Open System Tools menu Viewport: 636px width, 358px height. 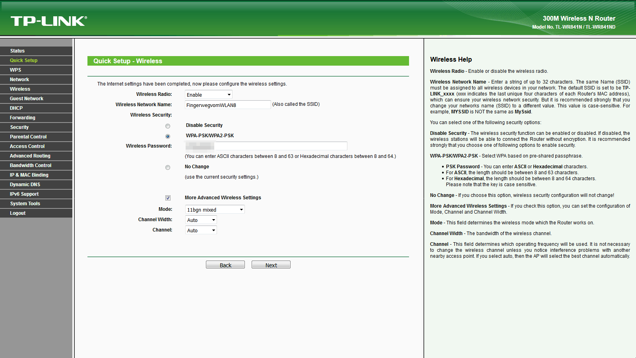tap(36, 204)
